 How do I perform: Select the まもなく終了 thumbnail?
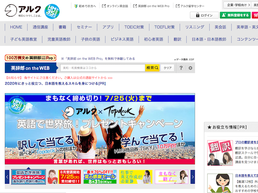[x=171, y=177]
